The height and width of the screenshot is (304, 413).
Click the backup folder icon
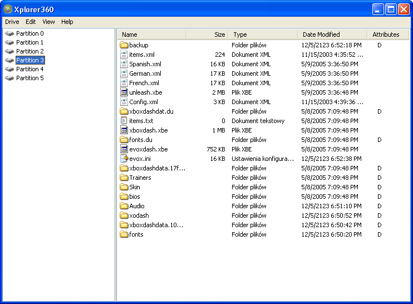[x=124, y=45]
